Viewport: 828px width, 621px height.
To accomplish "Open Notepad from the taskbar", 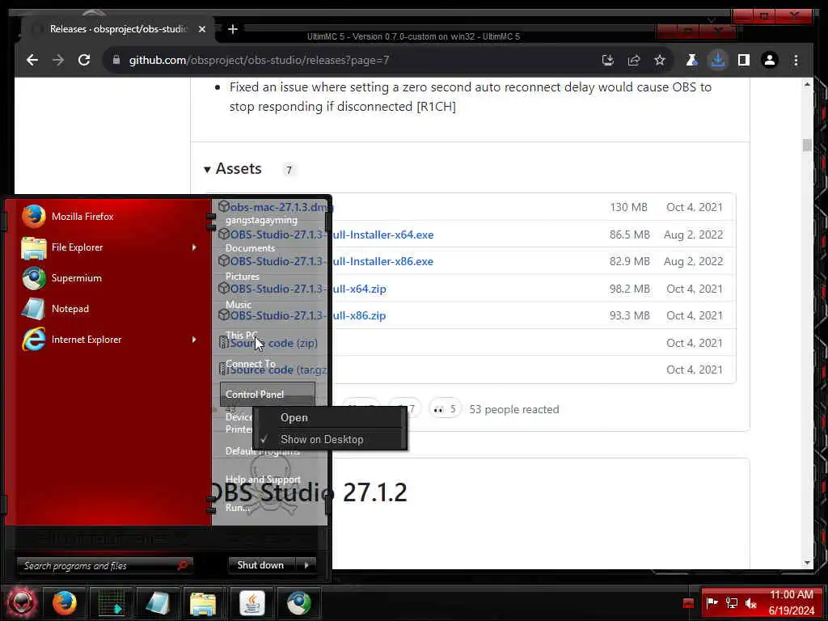I will click(158, 602).
